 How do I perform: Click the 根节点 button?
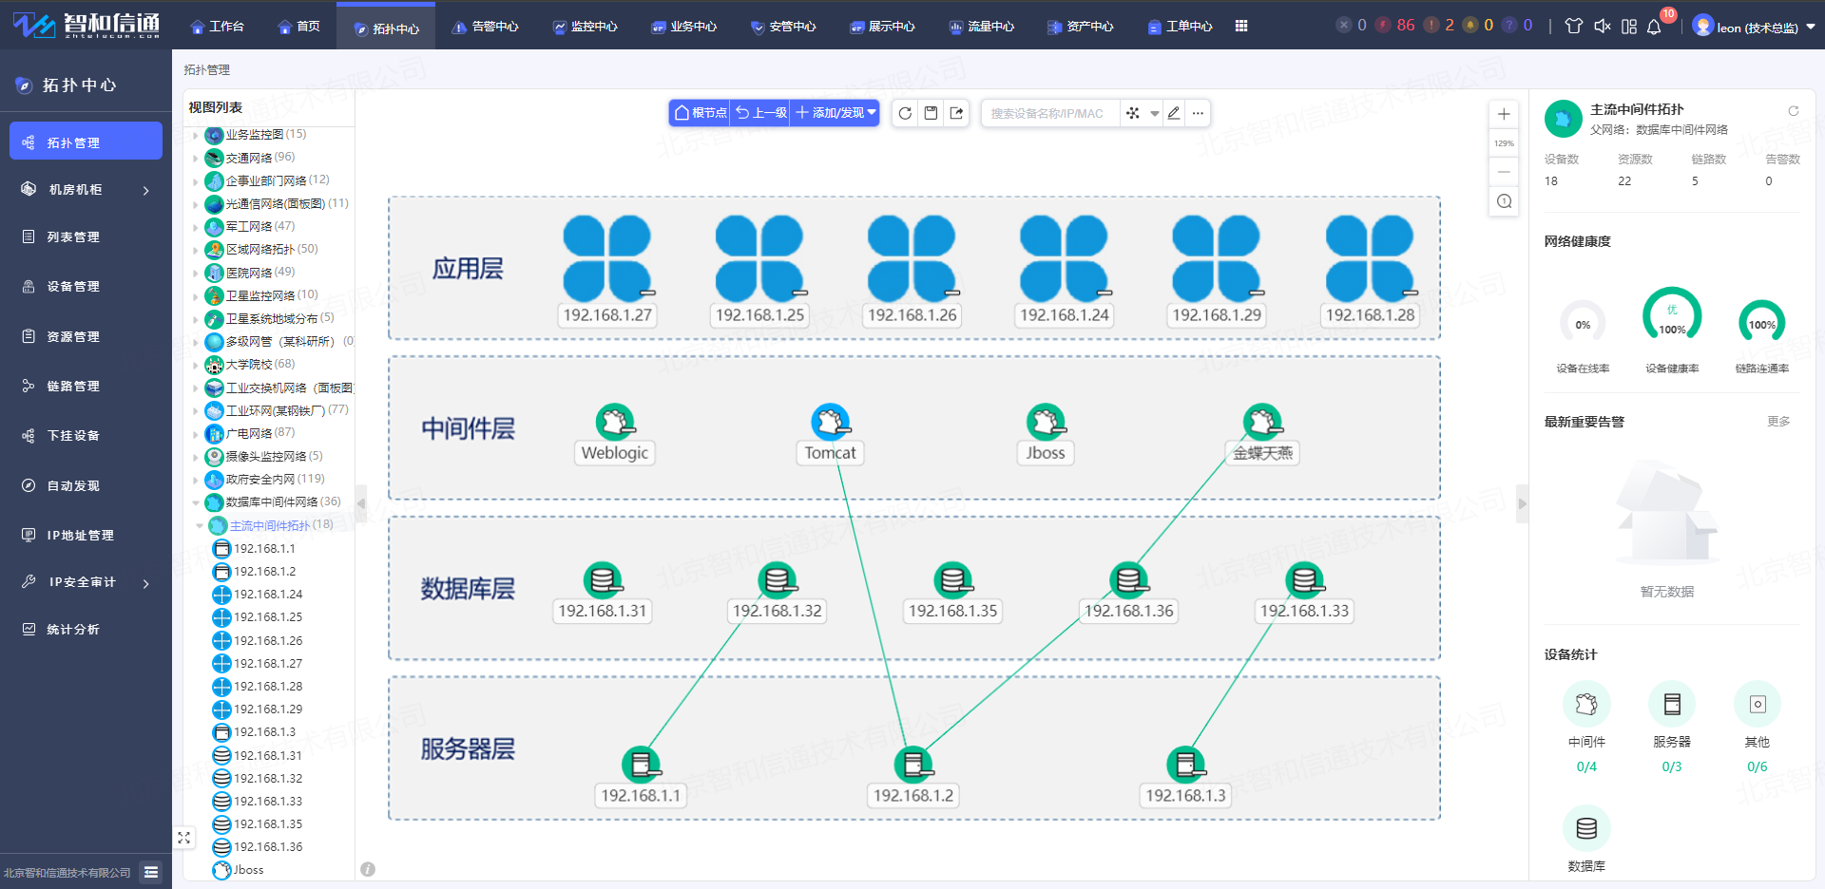click(701, 113)
